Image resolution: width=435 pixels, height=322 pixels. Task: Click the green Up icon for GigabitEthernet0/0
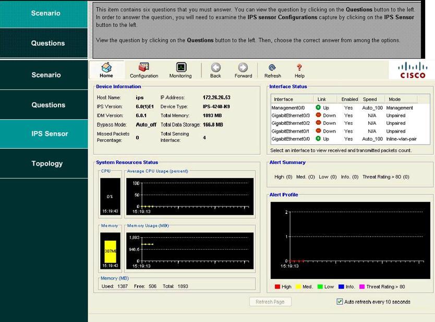318,138
